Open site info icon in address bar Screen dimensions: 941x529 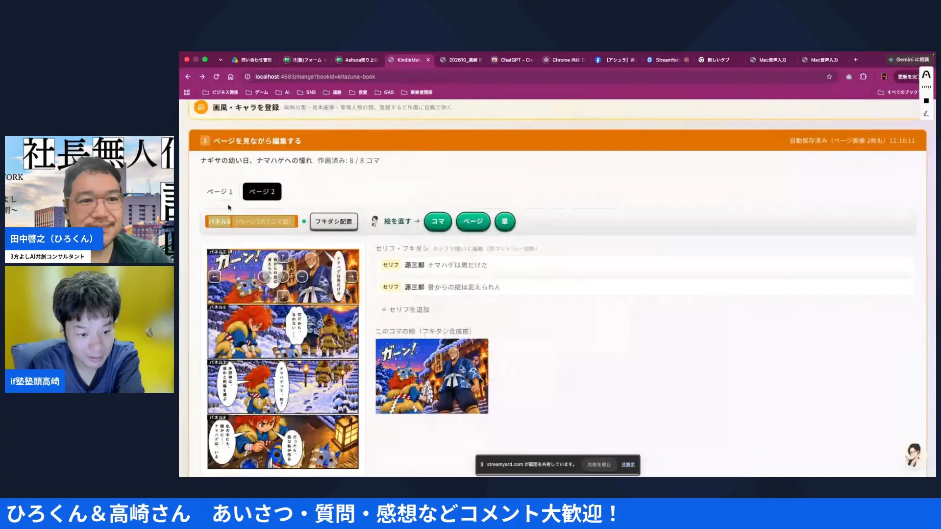(x=248, y=76)
